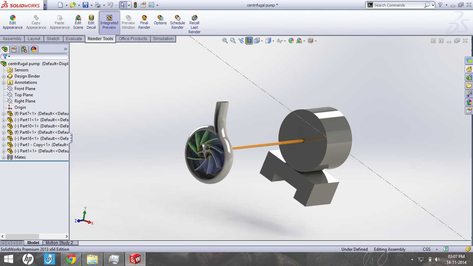Click the Open file folder icon
This screenshot has width=473, height=266.
pyautogui.click(x=73, y=5)
